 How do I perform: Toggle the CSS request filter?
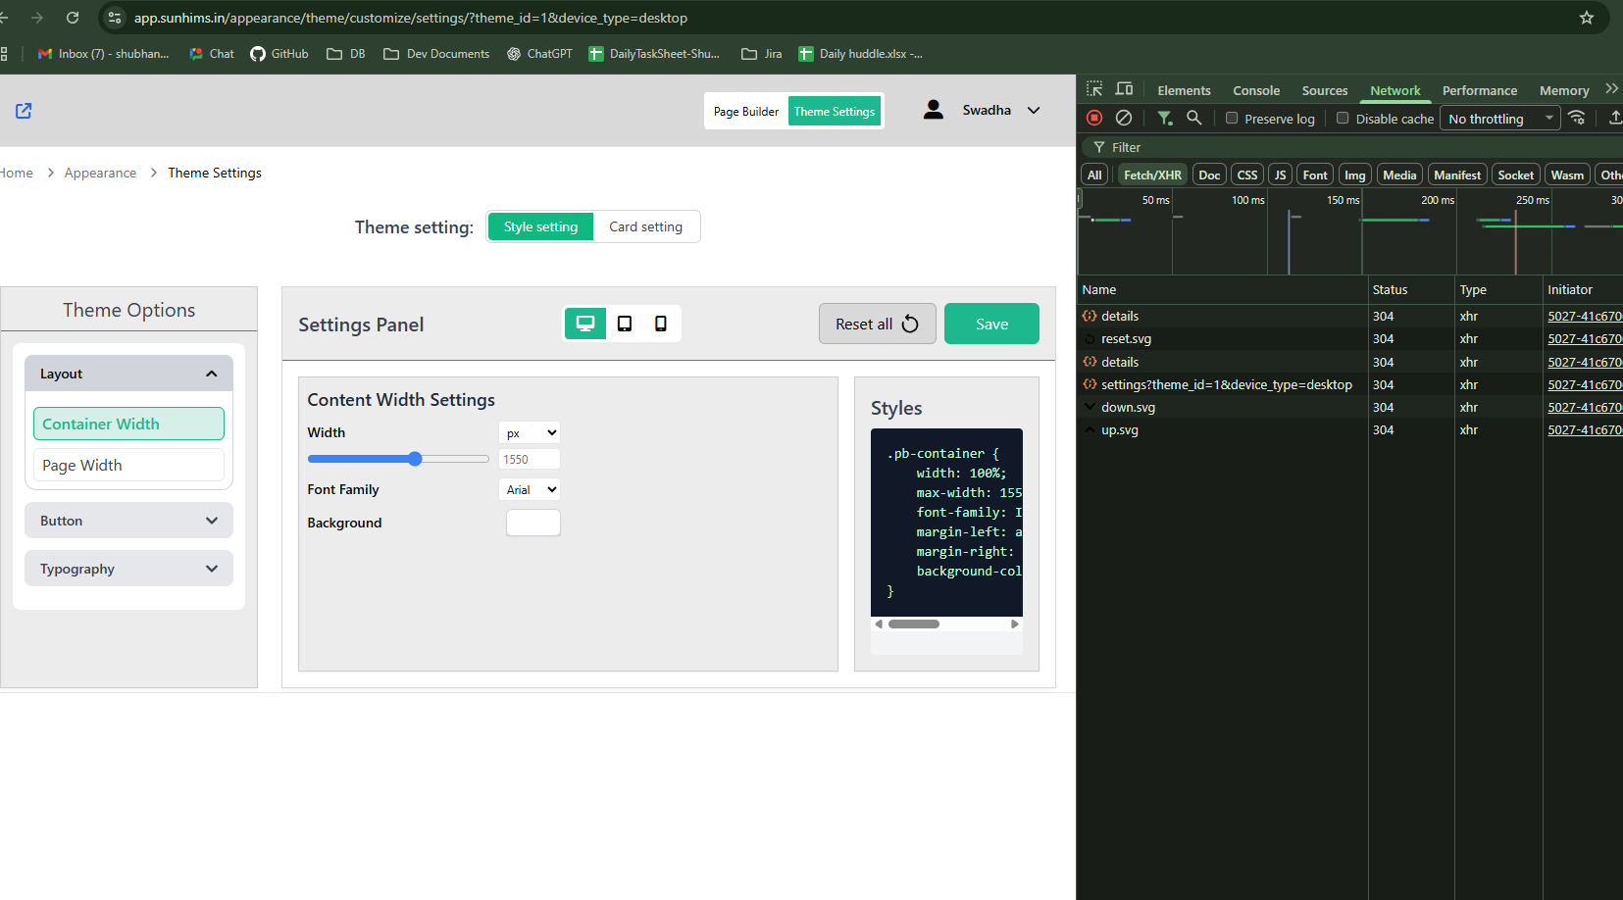tap(1246, 175)
